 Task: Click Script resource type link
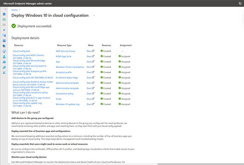(x=59, y=99)
